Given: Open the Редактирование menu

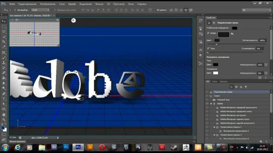Looking at the screenshot, I should pos(27,4).
